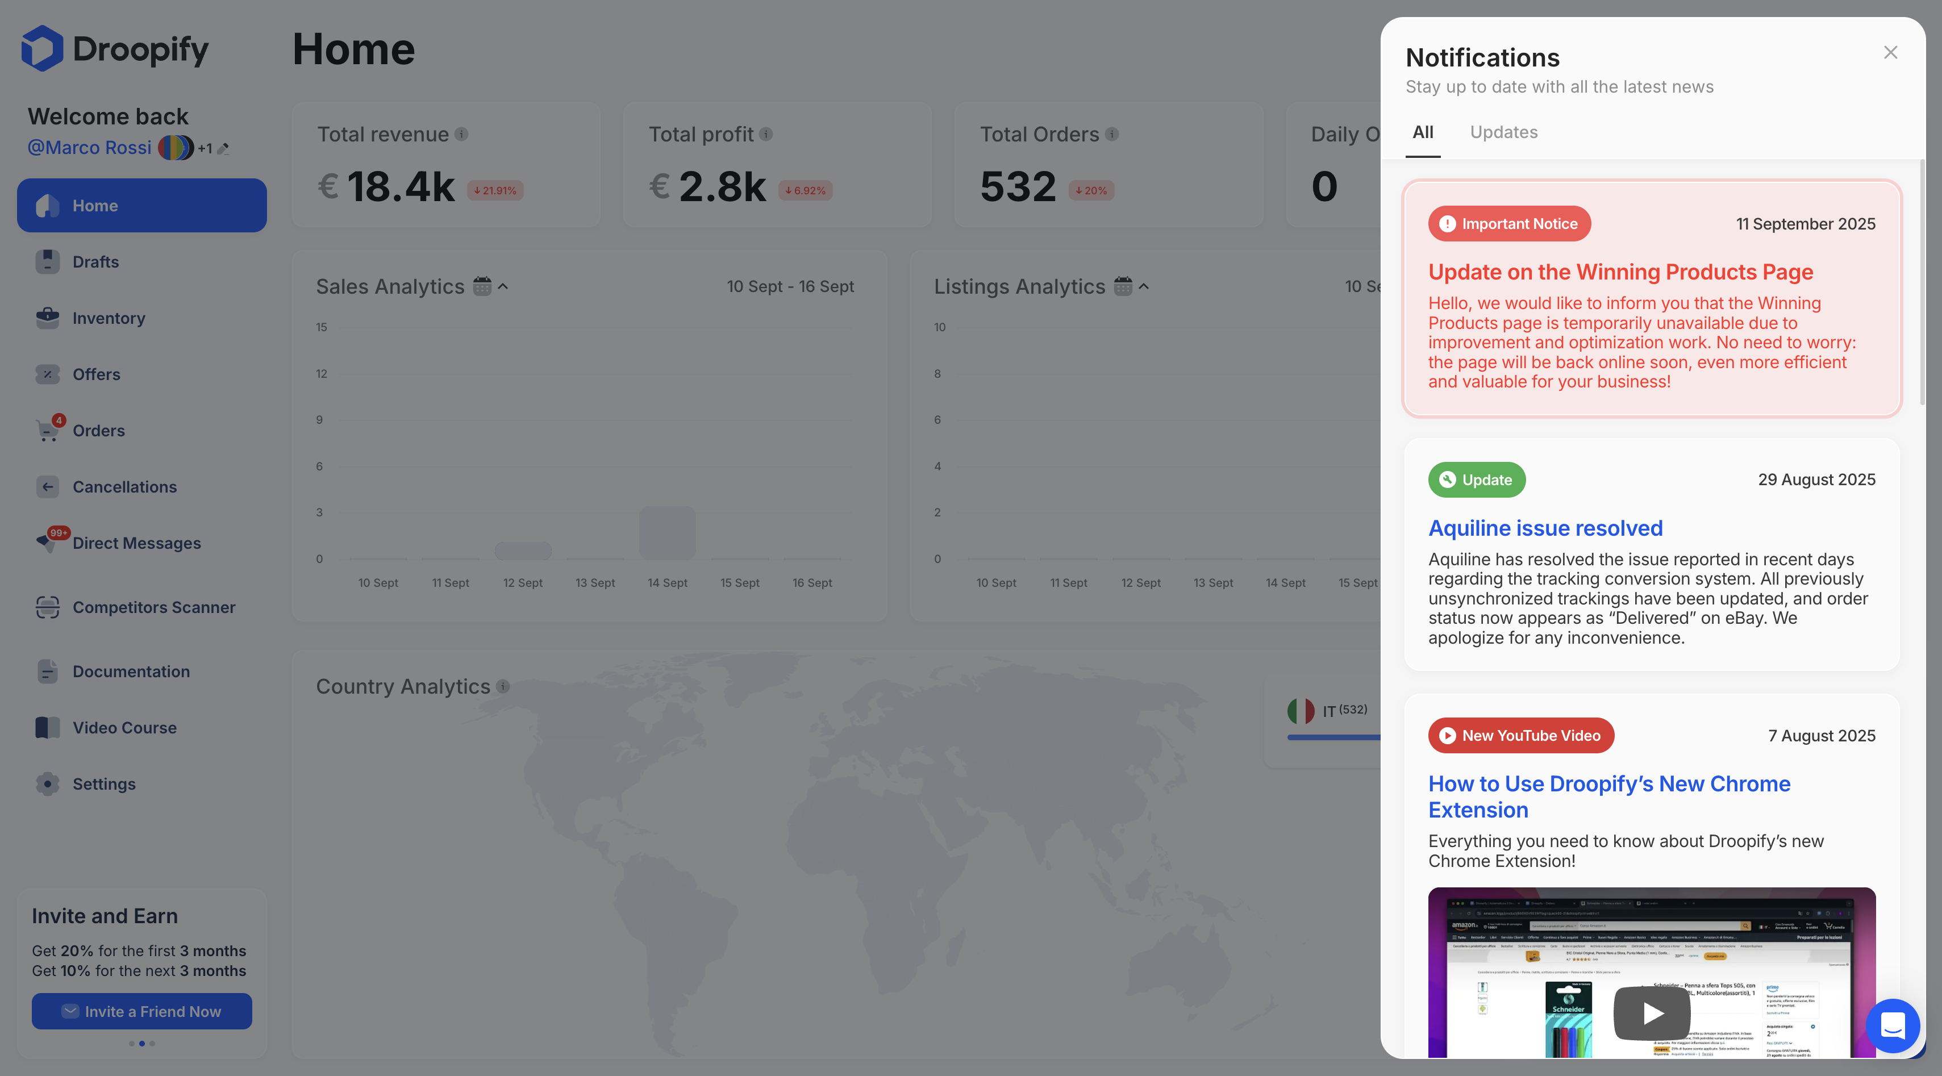Image resolution: width=1942 pixels, height=1076 pixels.
Task: Click the 20% orders change badge
Action: click(x=1091, y=191)
